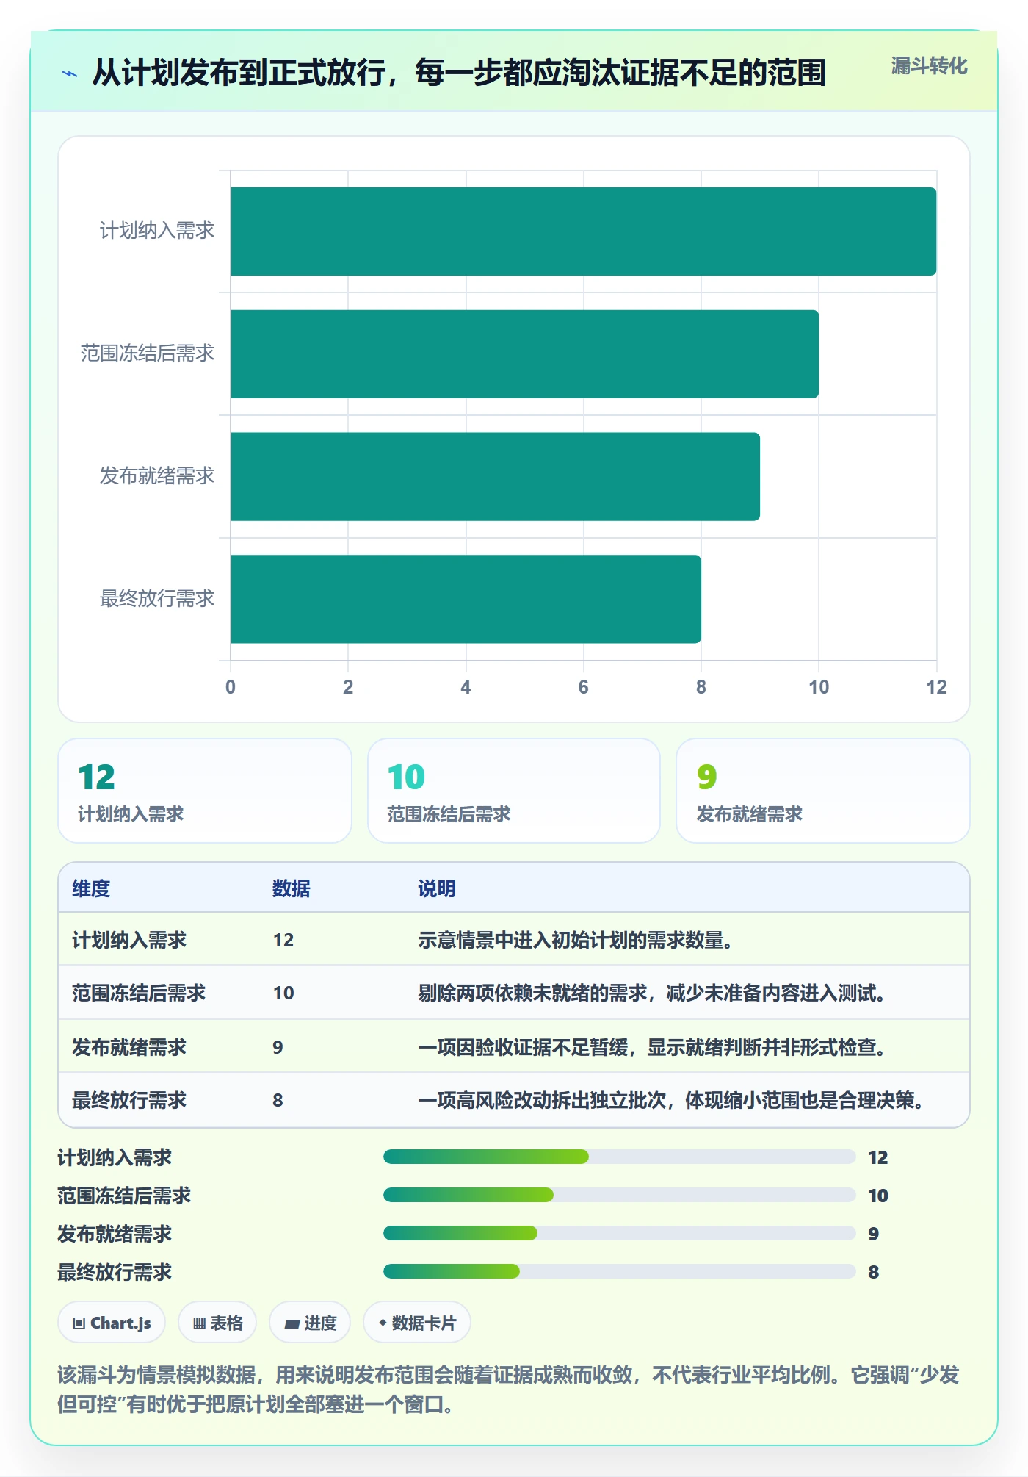
Task: Click the description starting with 一项高风险改动
Action: (x=671, y=1100)
